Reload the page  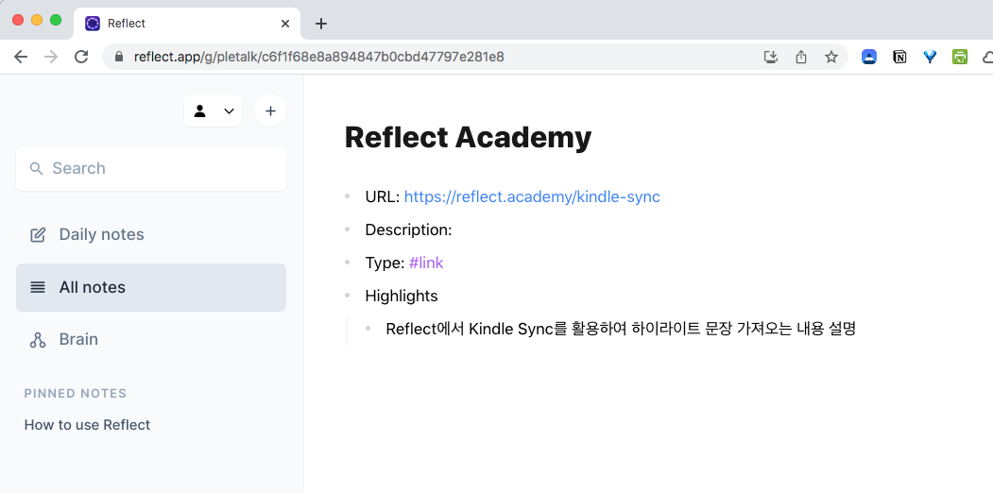click(x=81, y=57)
